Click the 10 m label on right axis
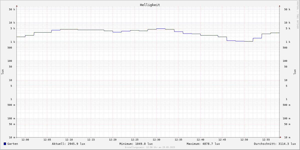 pos(287,137)
